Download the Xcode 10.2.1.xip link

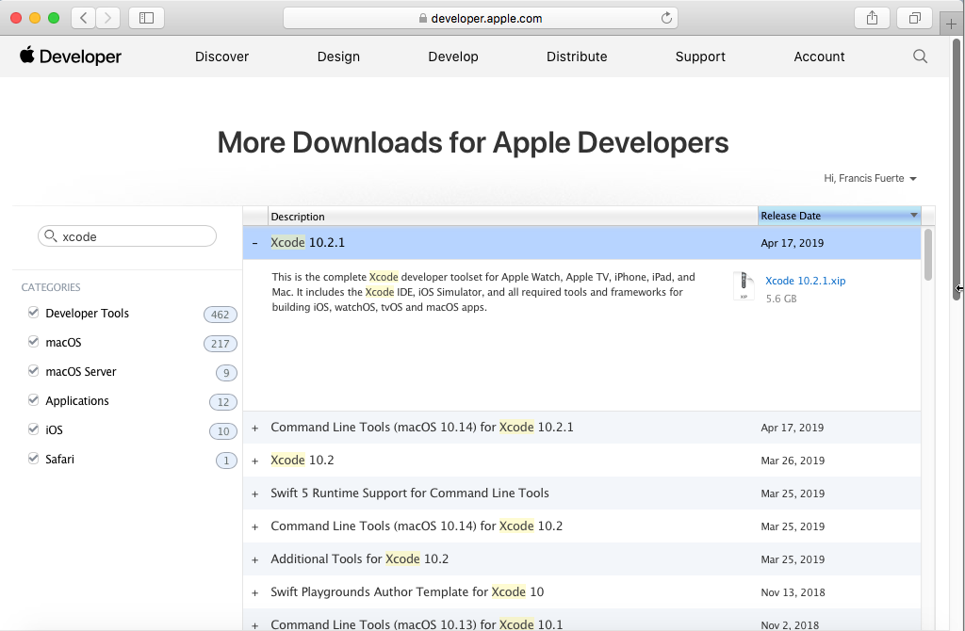click(805, 281)
